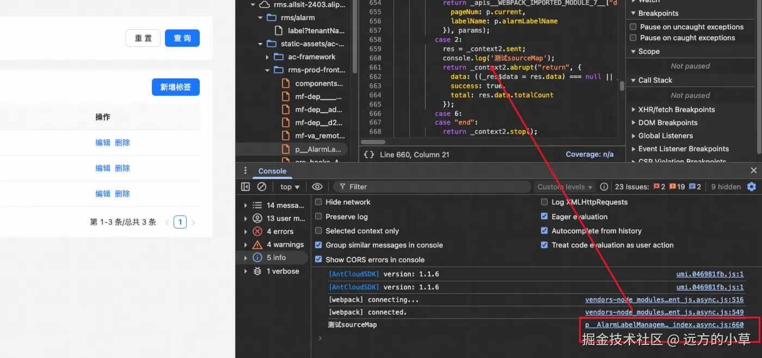Screen dimensions: 762x358
Task: Click the issues info circle icon
Action: coord(604,187)
